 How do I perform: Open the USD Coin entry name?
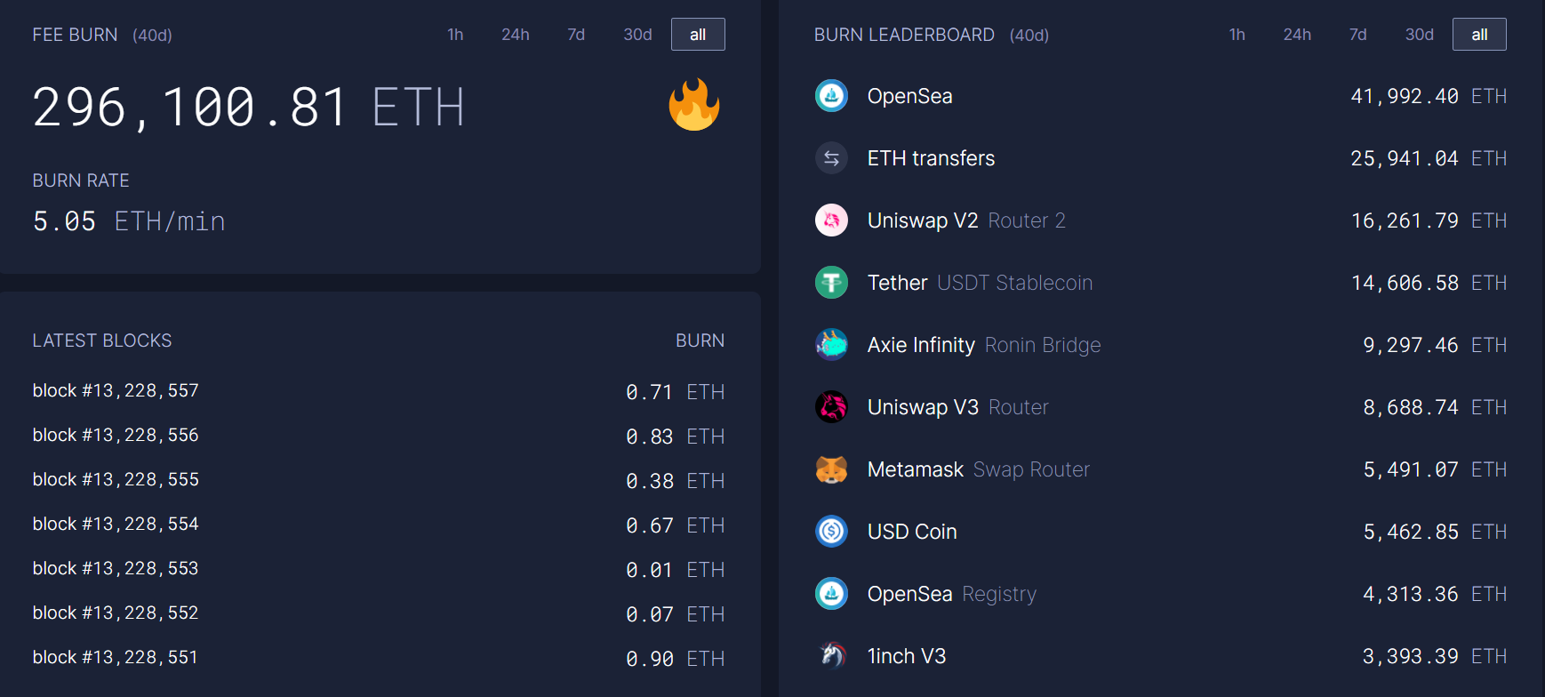click(912, 532)
